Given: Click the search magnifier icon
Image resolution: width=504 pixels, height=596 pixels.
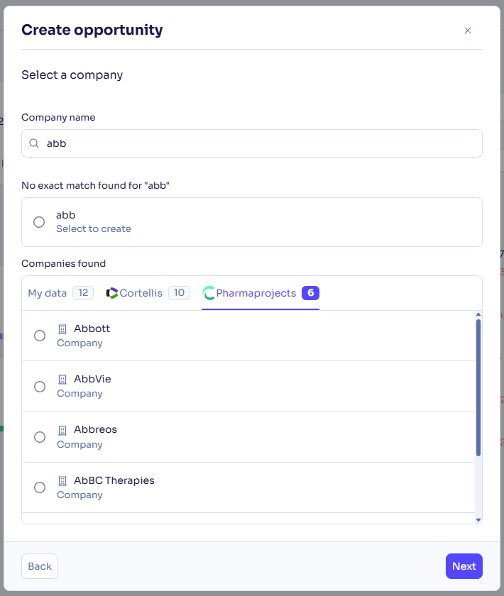Looking at the screenshot, I should (33, 143).
